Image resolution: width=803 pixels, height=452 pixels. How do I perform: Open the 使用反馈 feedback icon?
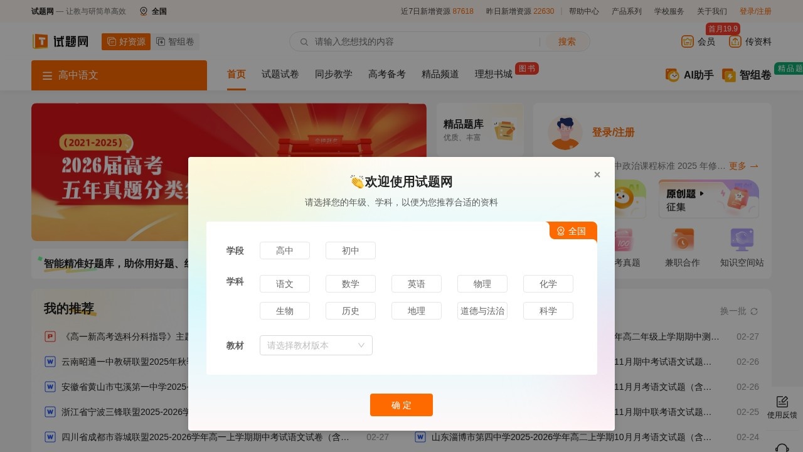pos(782,402)
